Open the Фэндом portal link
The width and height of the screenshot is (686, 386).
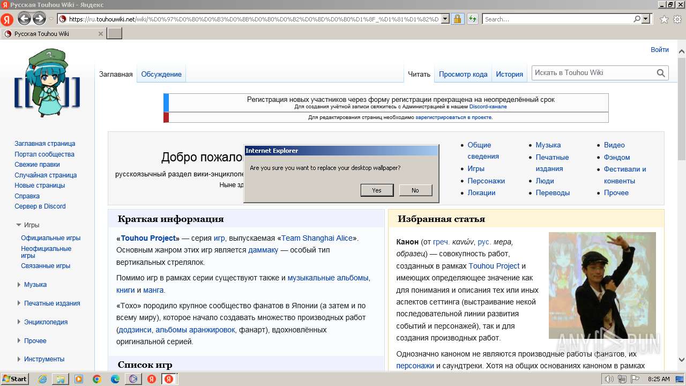coord(617,158)
